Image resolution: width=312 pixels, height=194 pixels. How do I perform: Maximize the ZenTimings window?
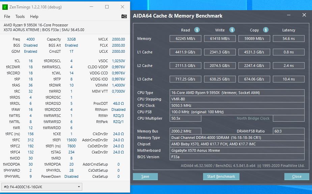click(x=107, y=7)
